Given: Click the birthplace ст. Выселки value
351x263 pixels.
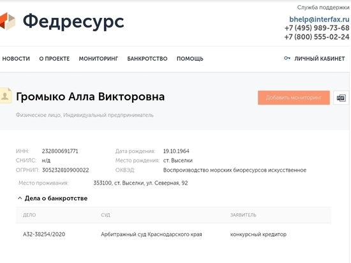Looking at the screenshot, I should (x=178, y=160).
